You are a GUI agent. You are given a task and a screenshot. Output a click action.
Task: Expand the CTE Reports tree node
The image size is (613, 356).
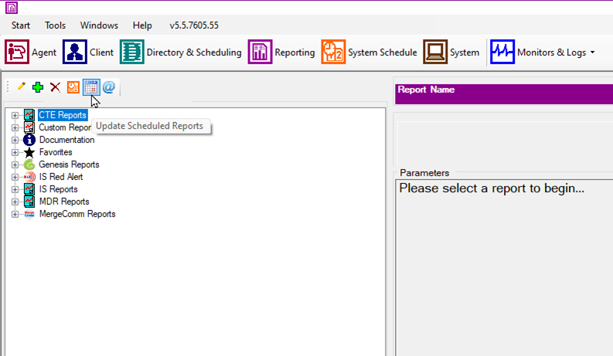coord(15,115)
